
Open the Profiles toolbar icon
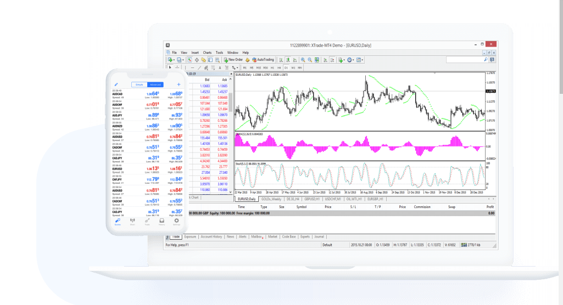179,60
